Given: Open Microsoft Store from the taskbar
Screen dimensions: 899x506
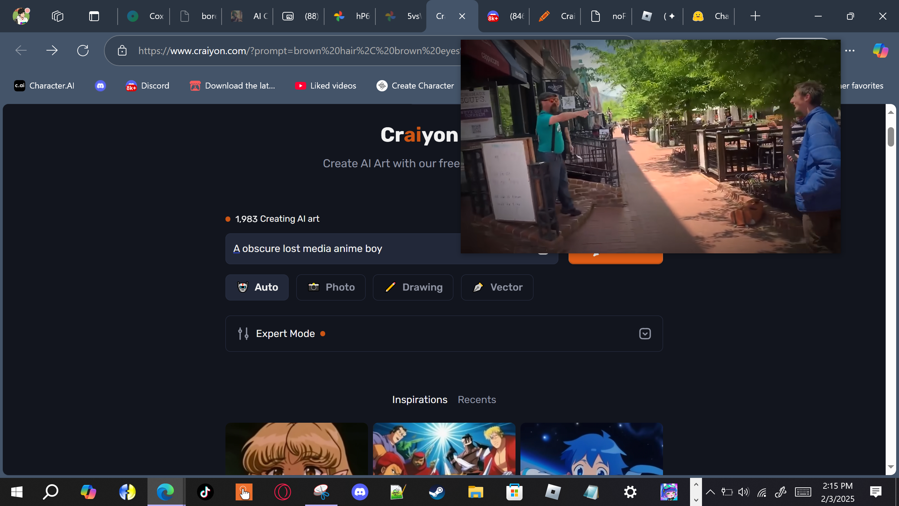Looking at the screenshot, I should pos(514,492).
